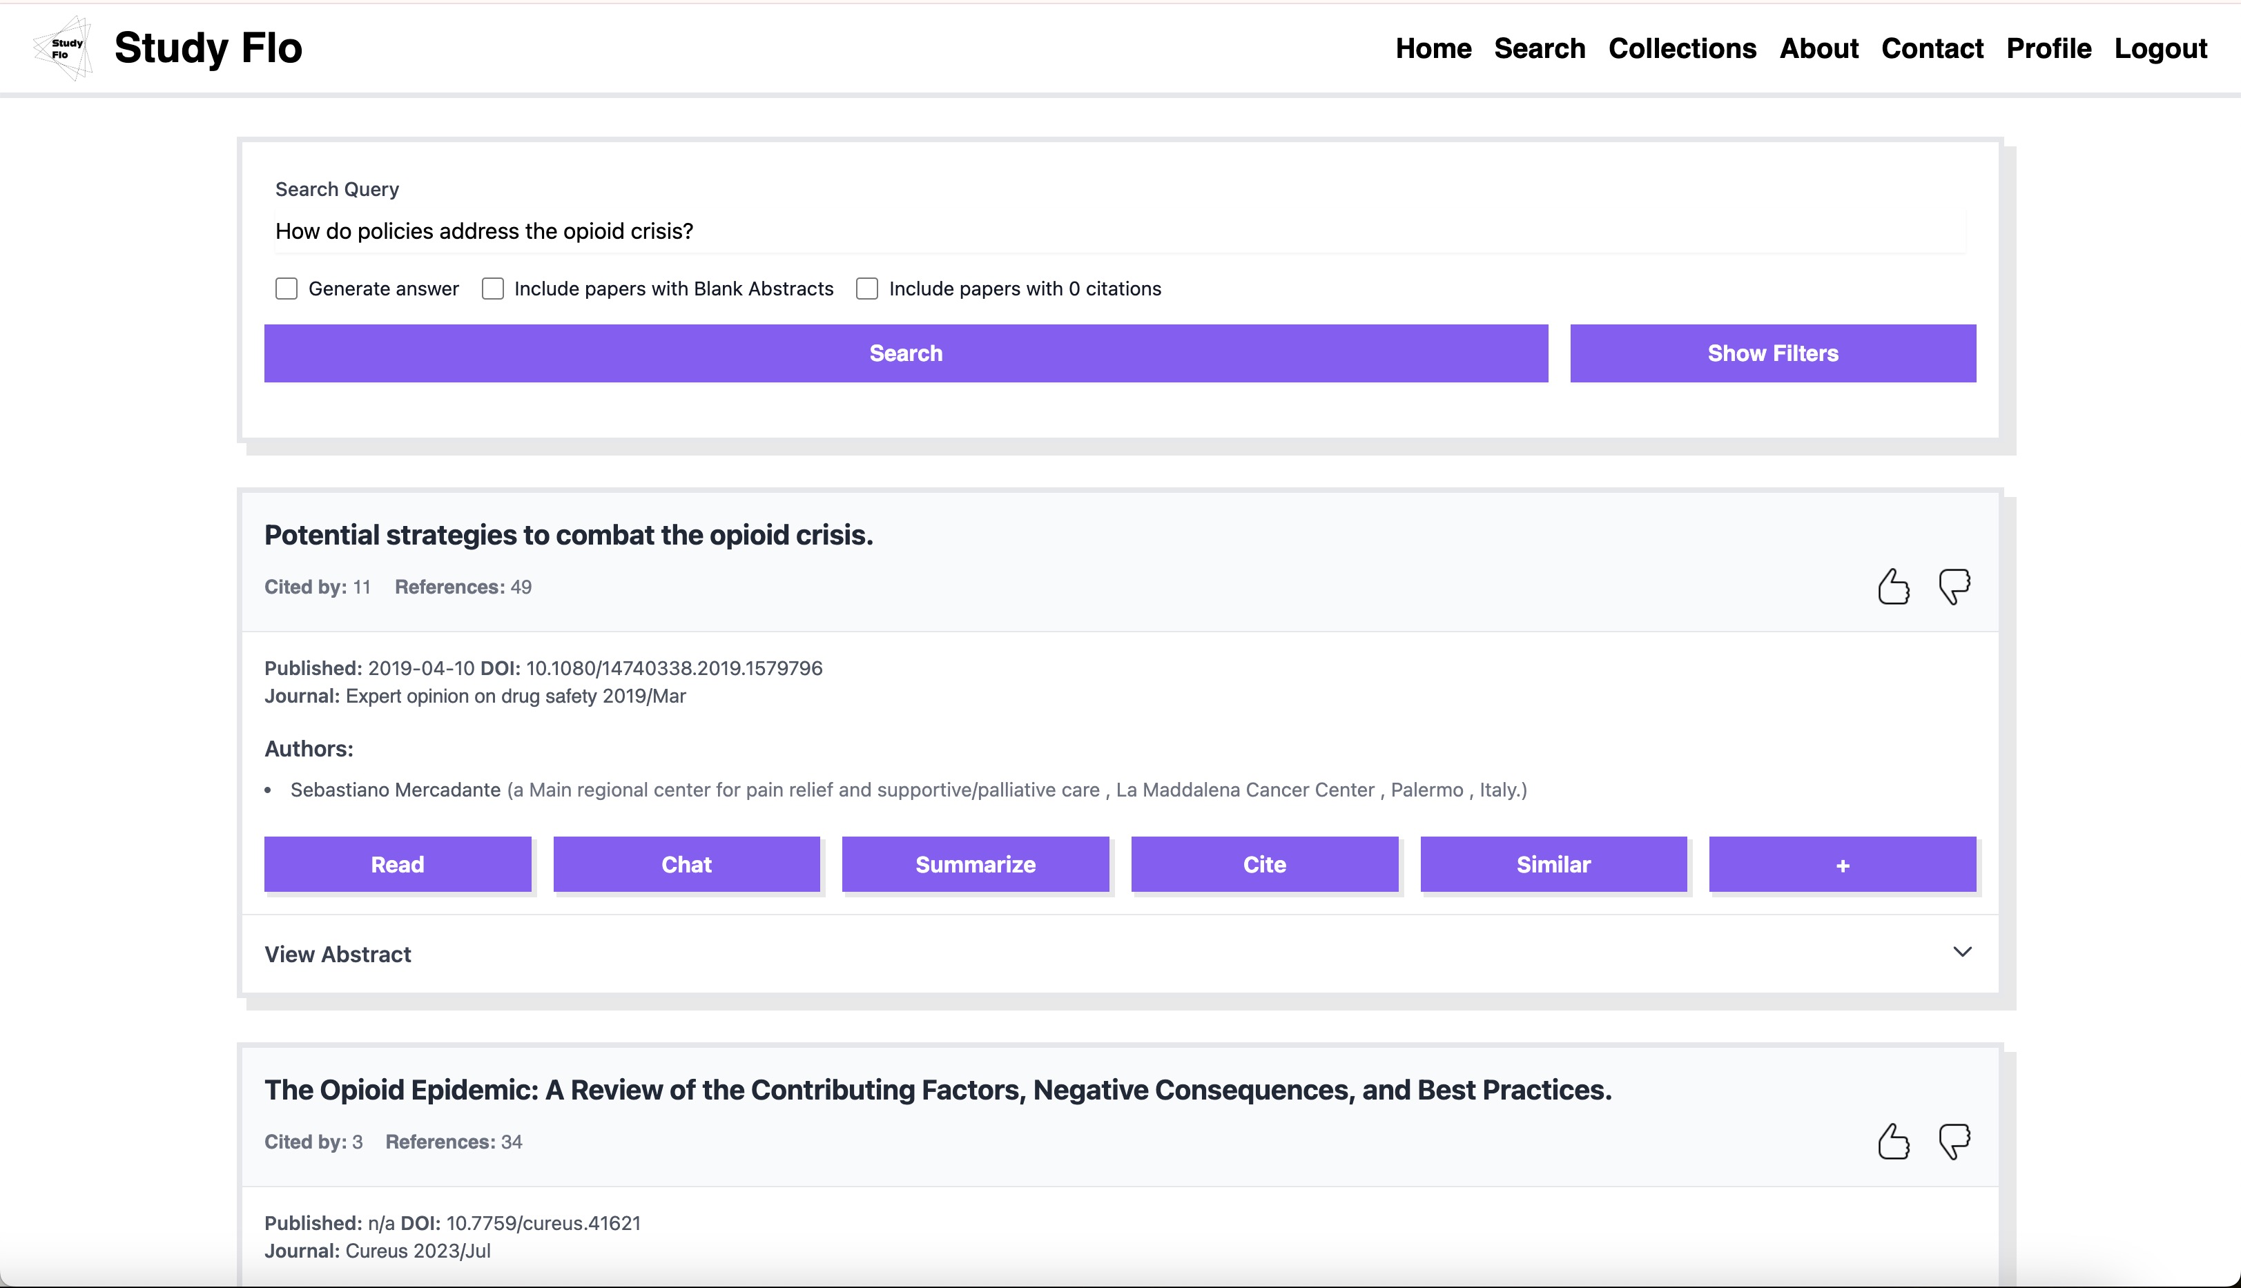Click the Search Query input field

pyautogui.click(x=1118, y=231)
